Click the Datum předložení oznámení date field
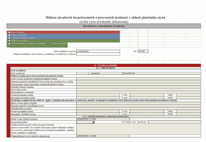Image resolution: width=206 pixels, height=142 pixels. 98,51
